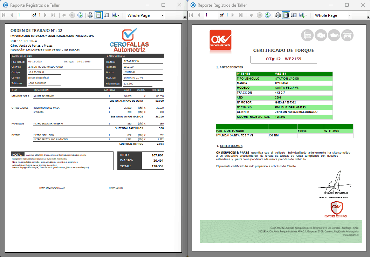The height and width of the screenshot is (257, 370).
Task: Refresh the right report viewer
Action: click(268, 15)
